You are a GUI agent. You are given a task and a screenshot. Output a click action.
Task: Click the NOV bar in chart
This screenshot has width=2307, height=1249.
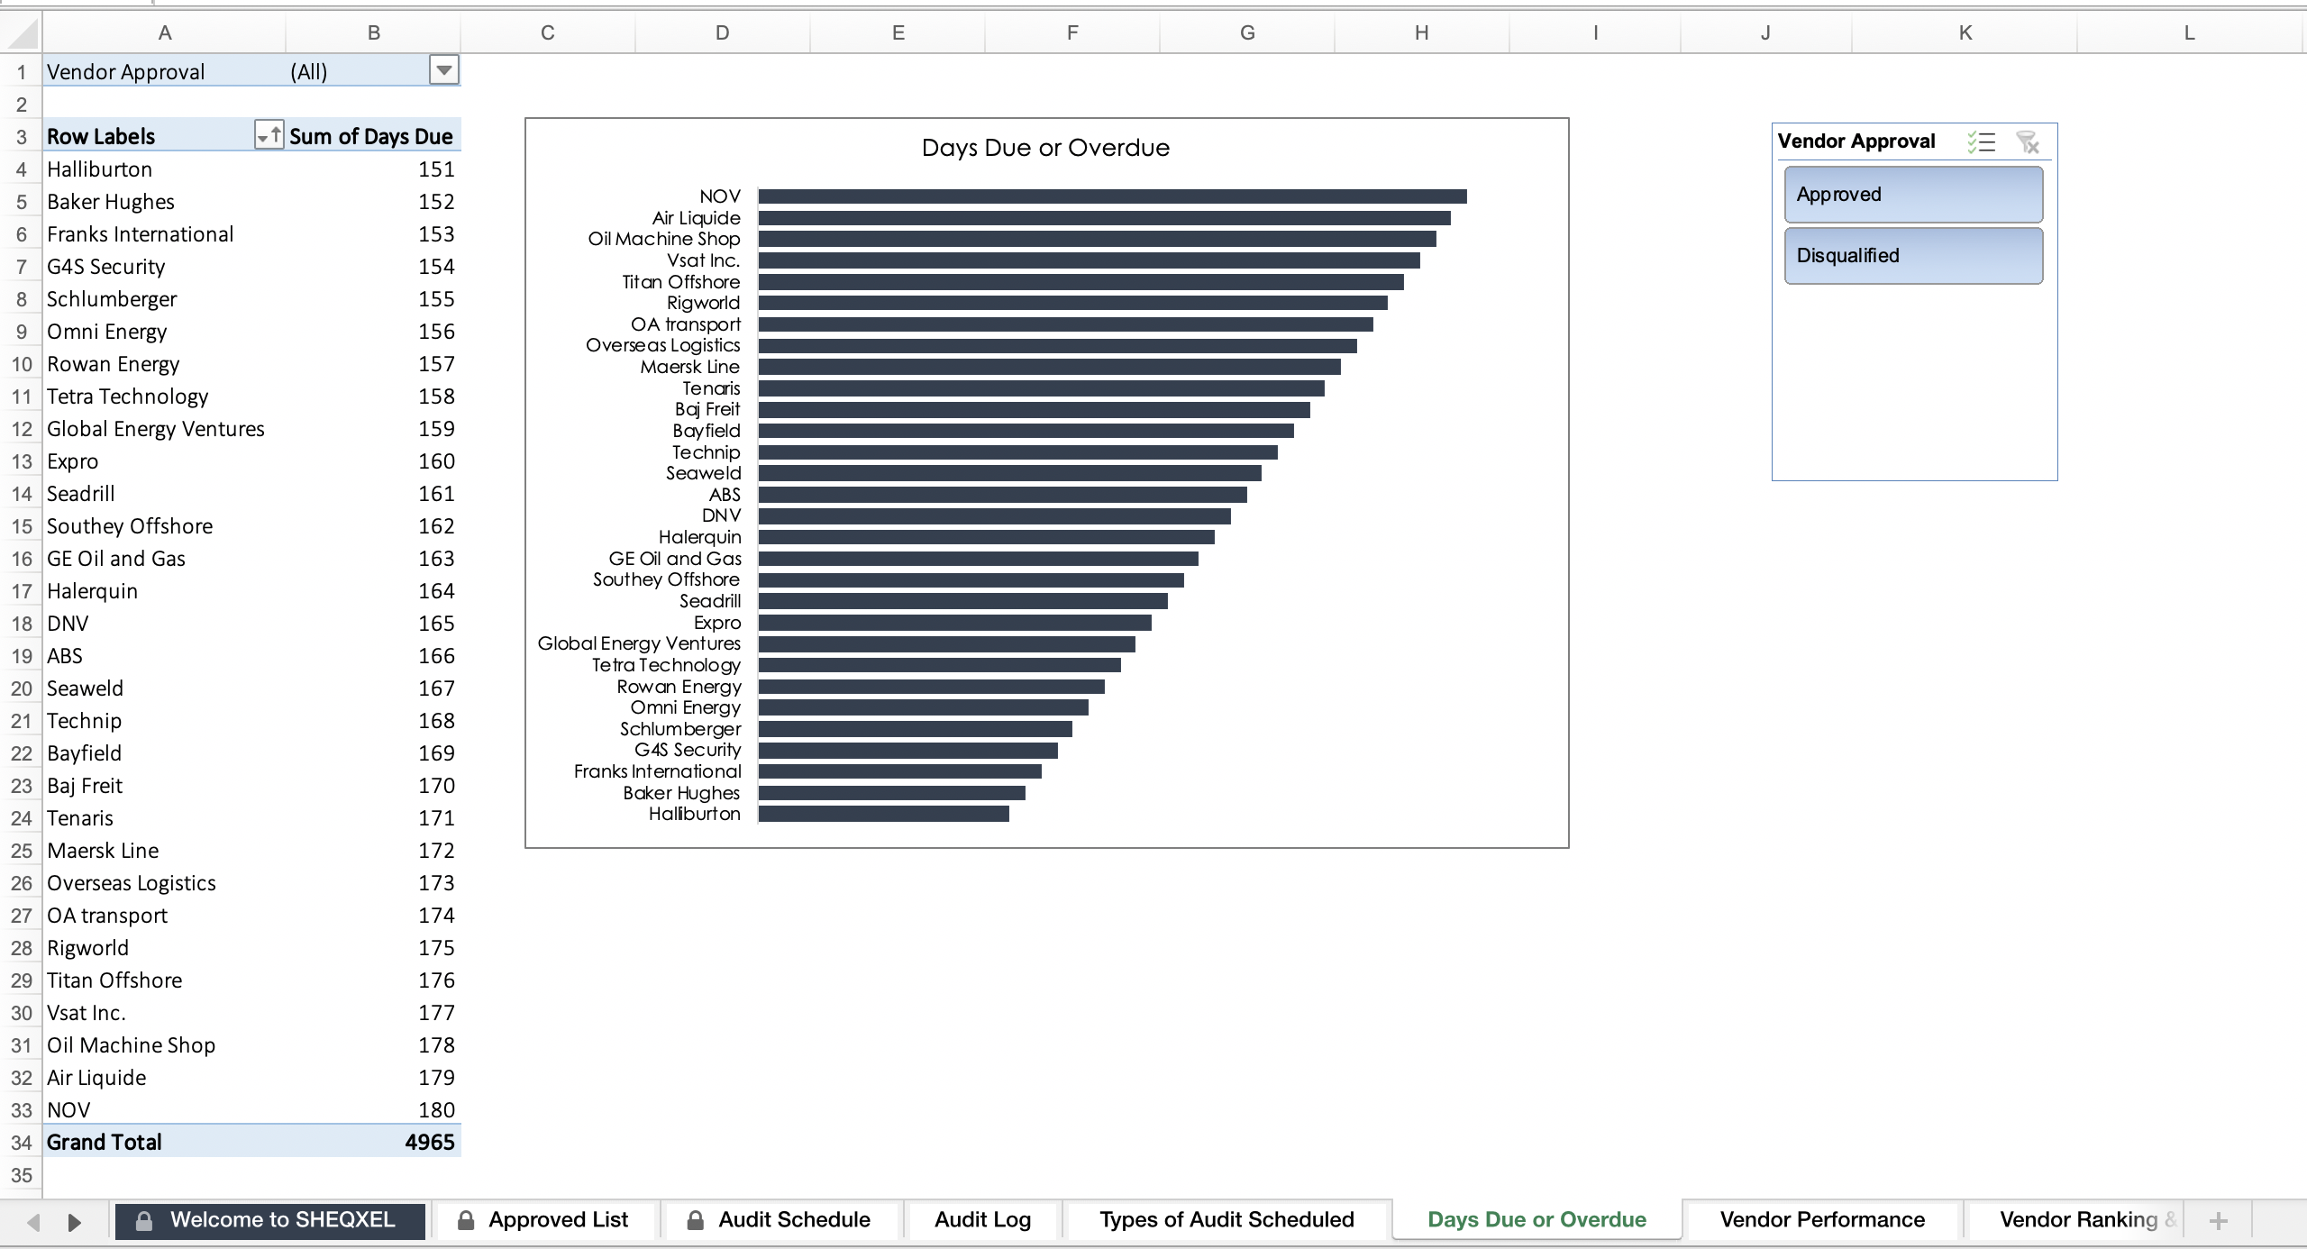point(1112,196)
